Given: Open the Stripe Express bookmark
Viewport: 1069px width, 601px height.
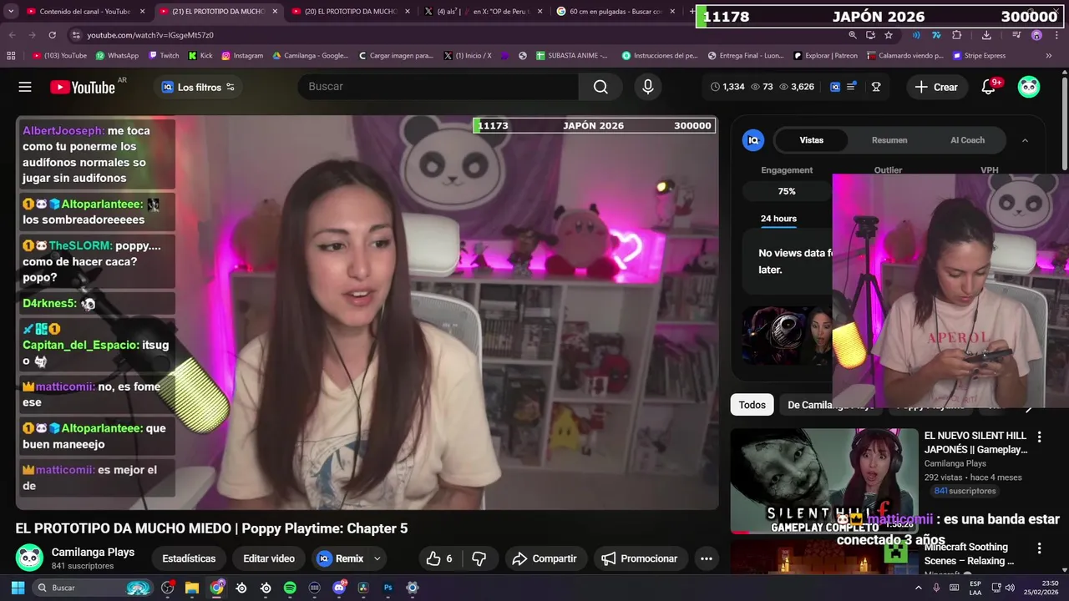Looking at the screenshot, I should click(979, 56).
